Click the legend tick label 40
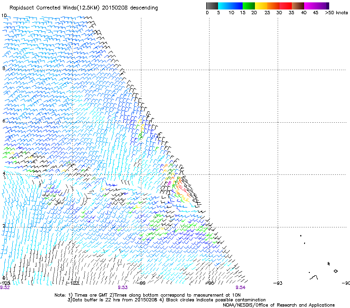The height and width of the screenshot is (308, 350). click(x=304, y=13)
